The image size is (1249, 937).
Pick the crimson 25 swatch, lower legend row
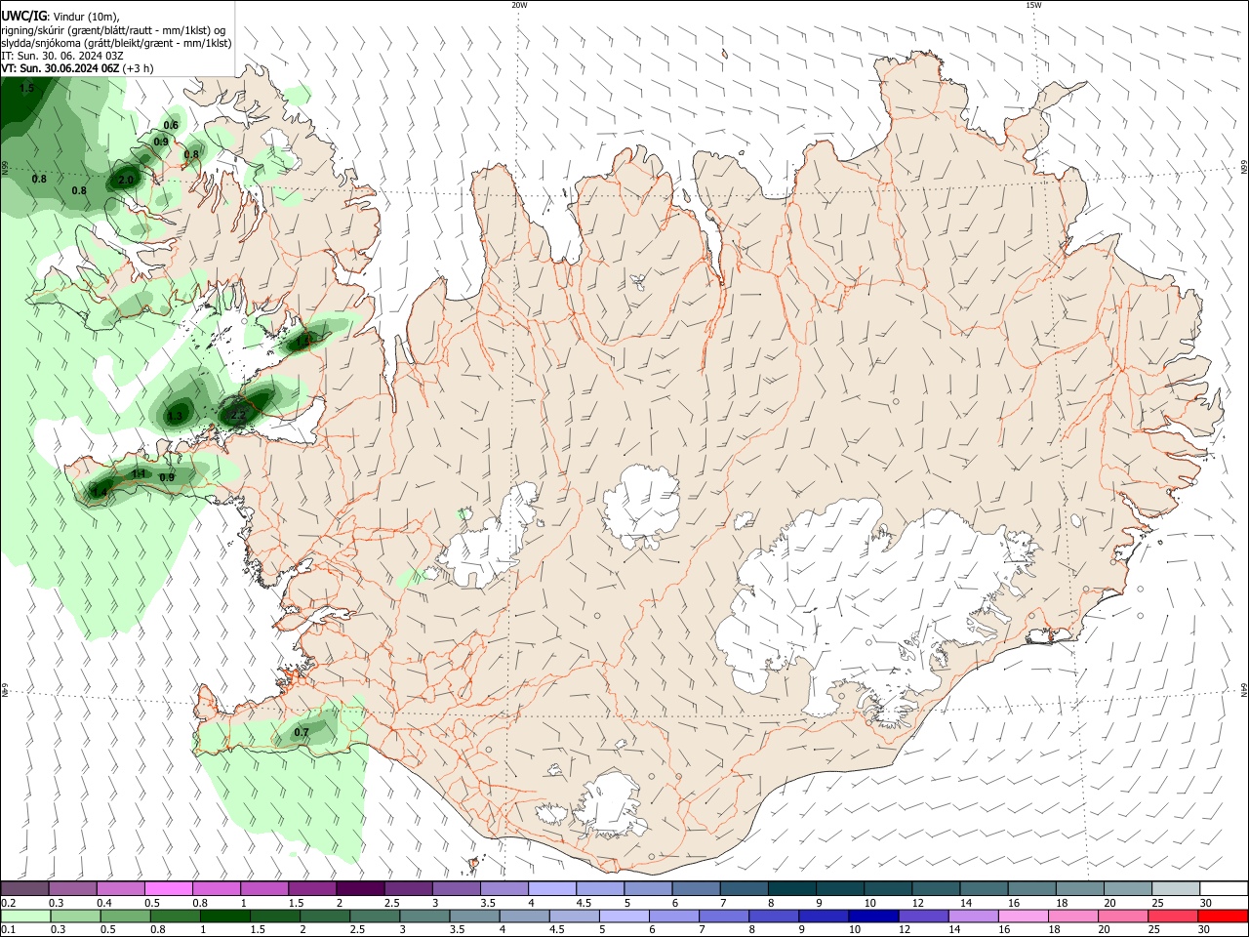(1173, 916)
